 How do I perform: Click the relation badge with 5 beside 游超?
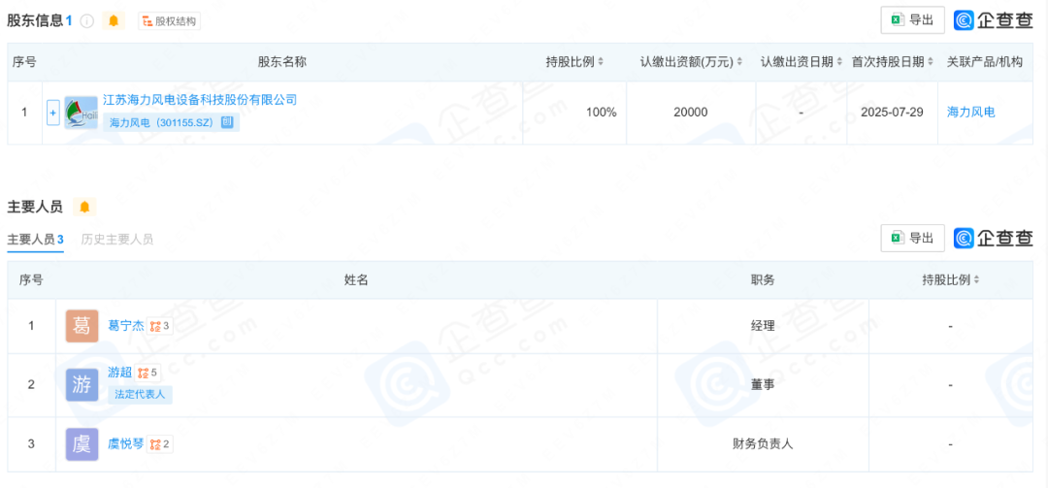148,373
